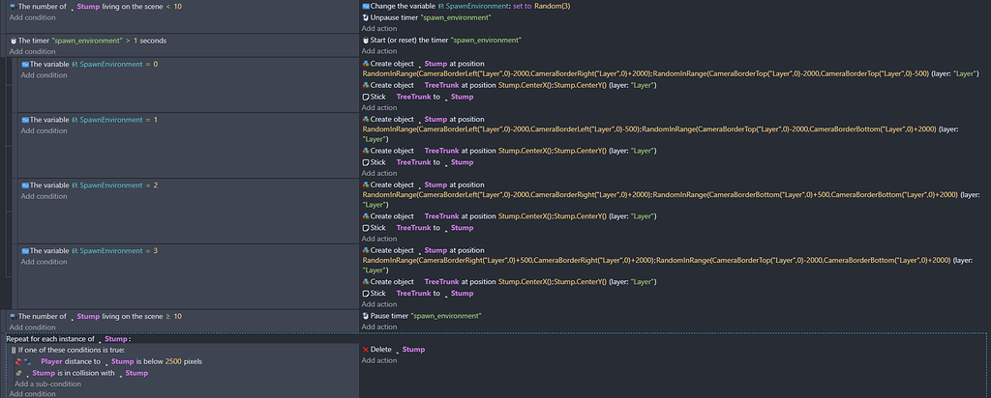This screenshot has width=991, height=398.
Task: Click the create-object icon for TreeTrunk in the SpawnEnvironment = 3 event
Action: click(x=366, y=282)
